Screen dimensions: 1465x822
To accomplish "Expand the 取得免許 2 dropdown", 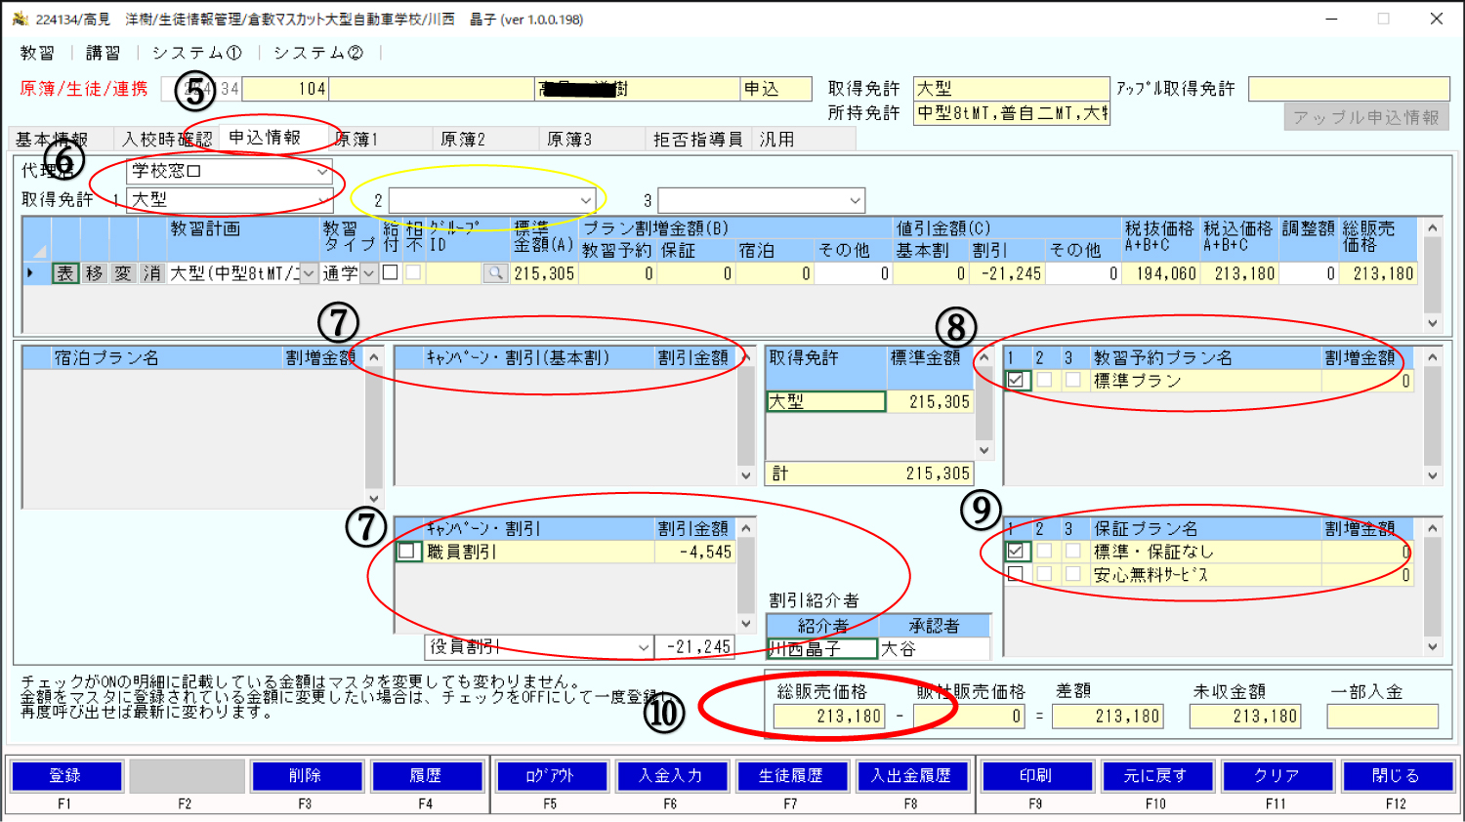I will point(586,201).
